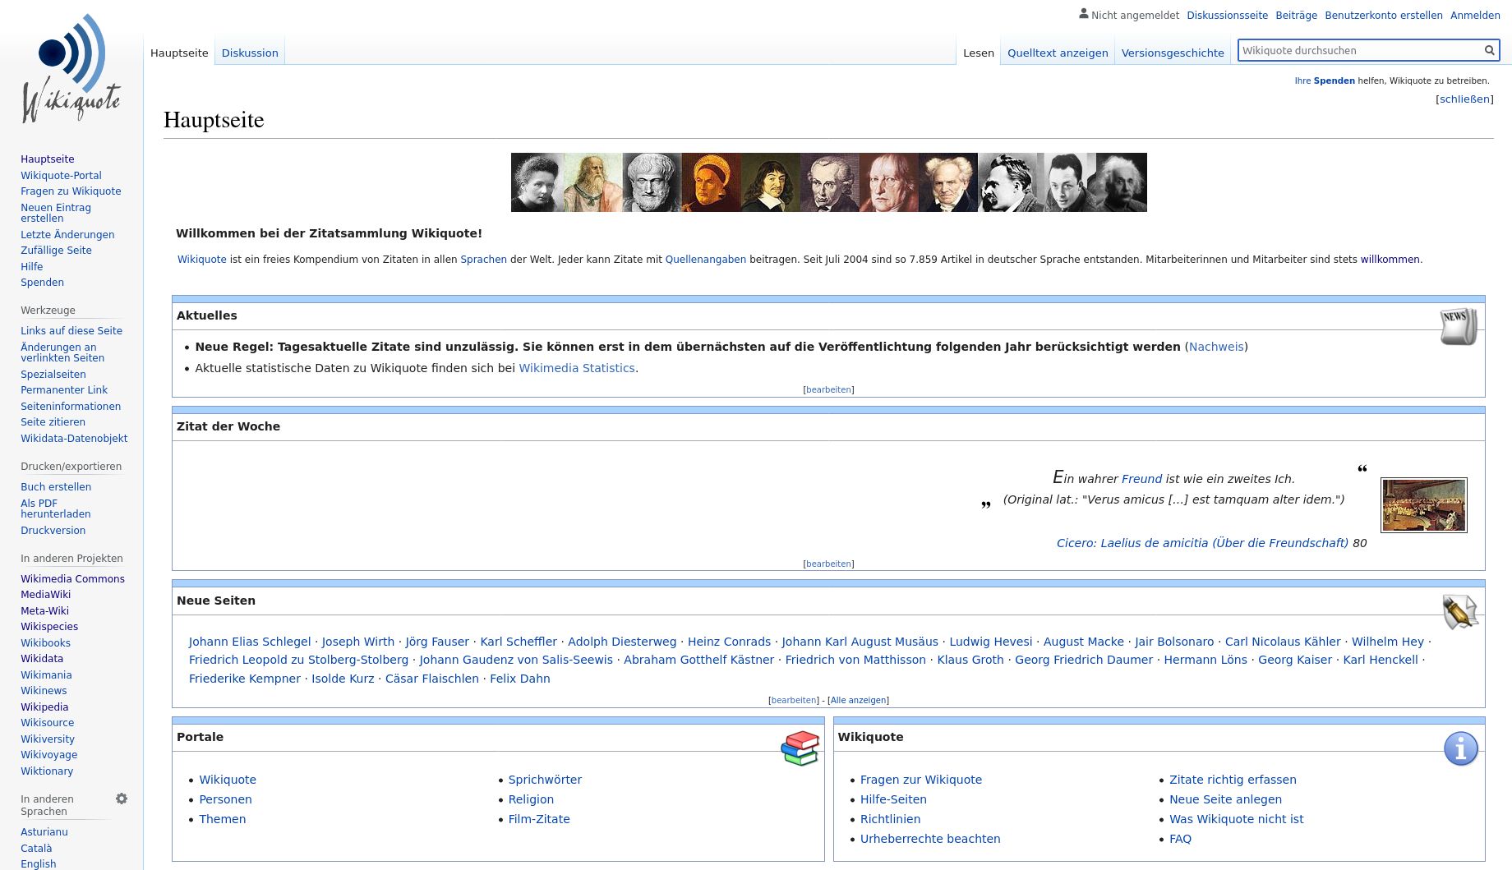This screenshot has width=1512, height=870.
Task: Open the Beiträge link
Action: 1296,15
